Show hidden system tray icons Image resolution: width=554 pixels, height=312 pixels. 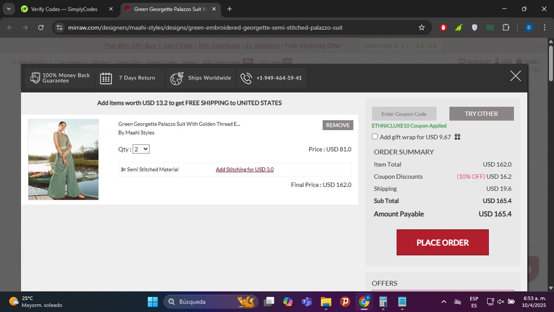point(444,302)
